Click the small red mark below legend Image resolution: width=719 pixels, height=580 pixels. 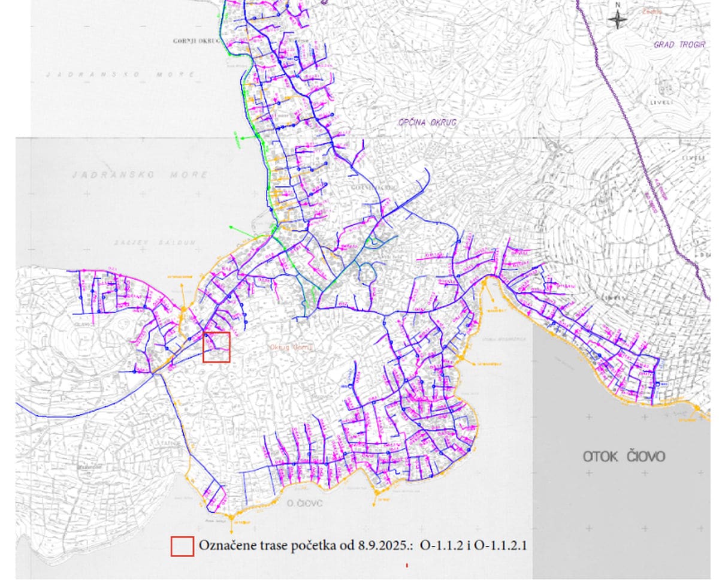(x=407, y=565)
